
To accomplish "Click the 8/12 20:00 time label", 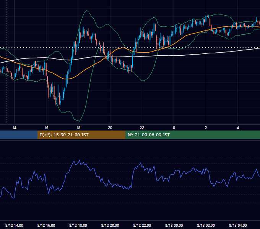I will (110, 225).
